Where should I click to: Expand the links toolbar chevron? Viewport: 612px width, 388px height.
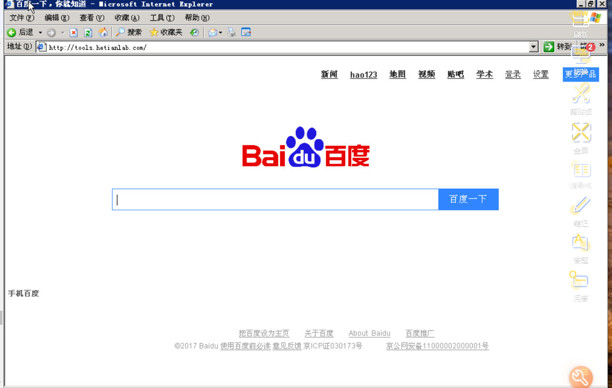click(602, 45)
